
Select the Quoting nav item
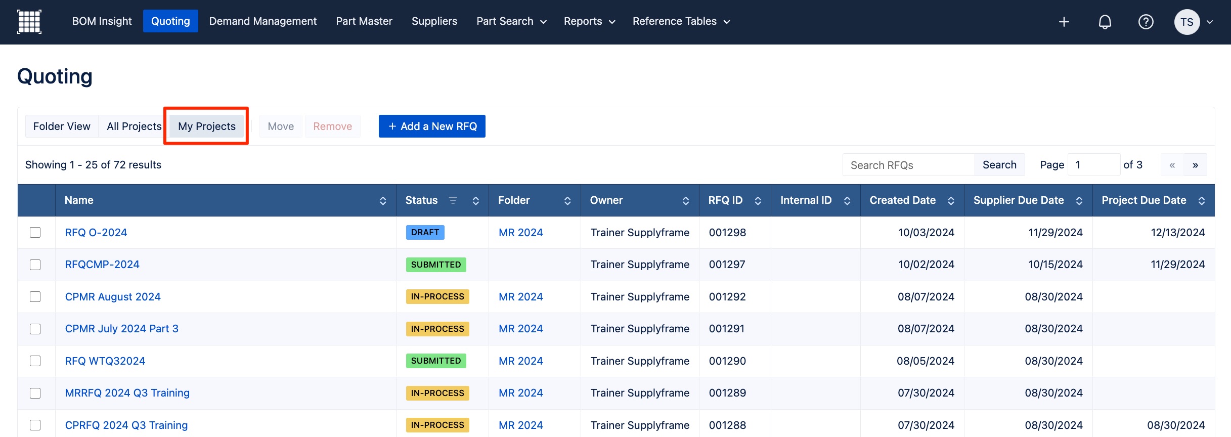pos(170,21)
